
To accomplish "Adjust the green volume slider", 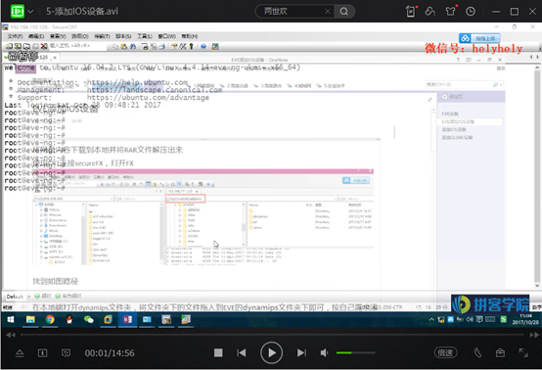I will 356,352.
